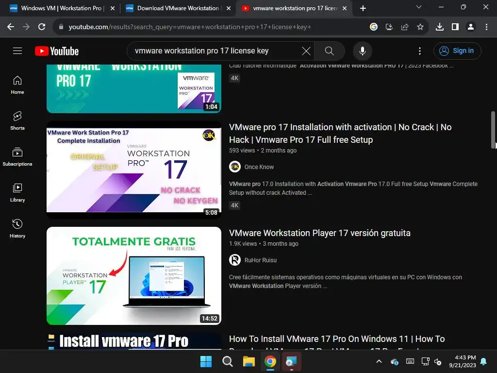Start voice search with microphone

362,51
